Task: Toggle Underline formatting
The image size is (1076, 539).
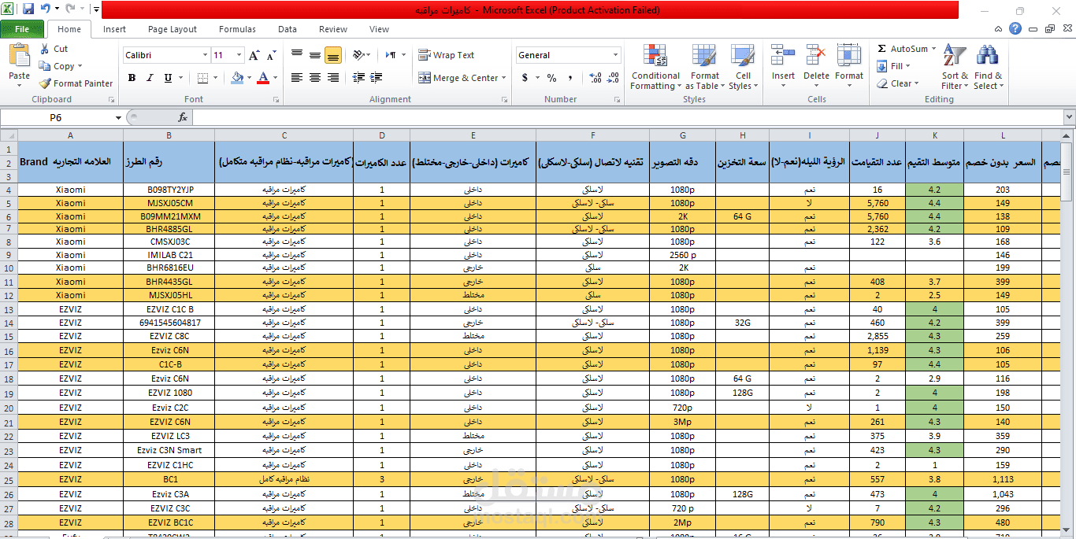Action: coord(168,78)
